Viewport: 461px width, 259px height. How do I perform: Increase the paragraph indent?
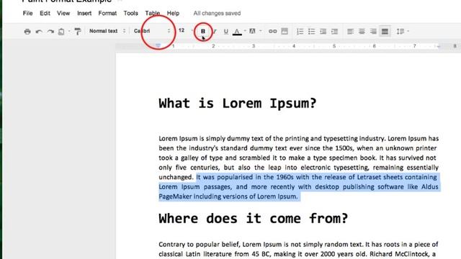tap(334, 31)
